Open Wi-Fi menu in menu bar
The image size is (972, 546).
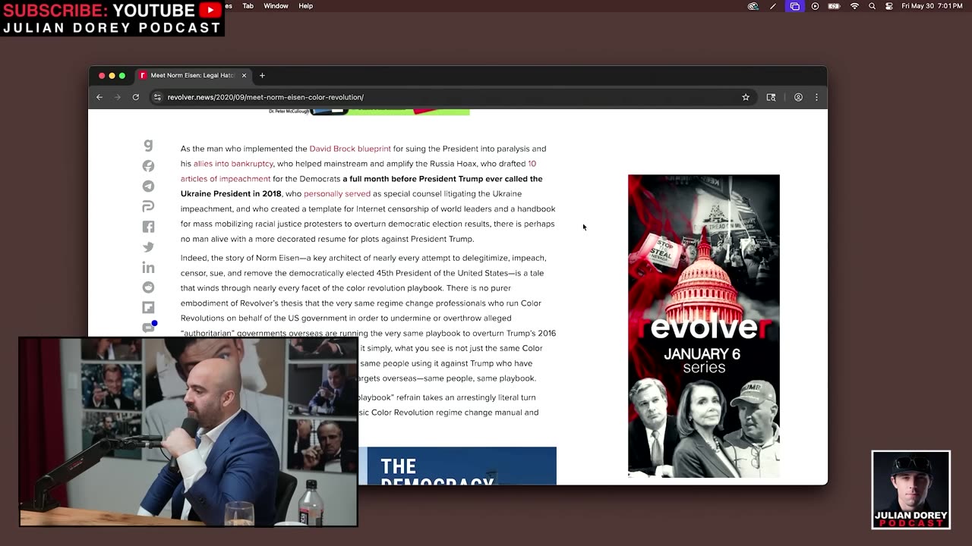(x=854, y=6)
